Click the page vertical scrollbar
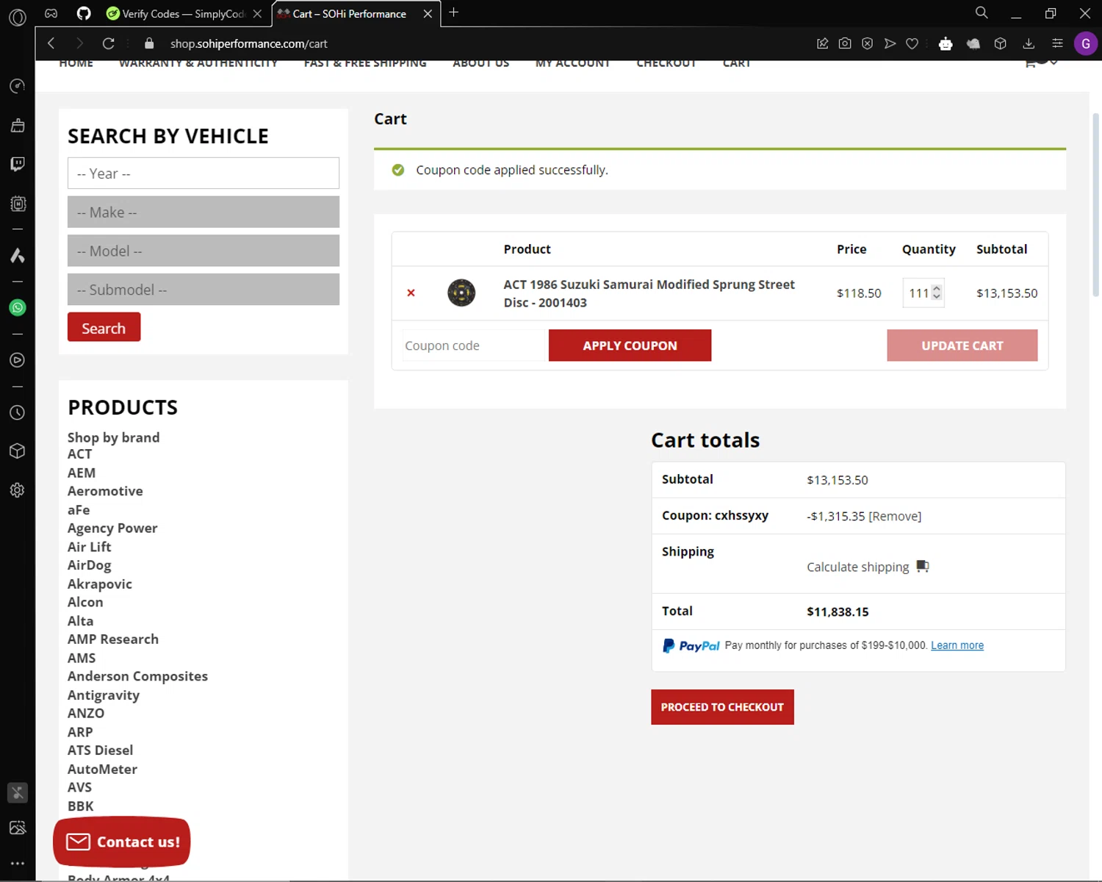The height and width of the screenshot is (882, 1102). (x=1095, y=206)
